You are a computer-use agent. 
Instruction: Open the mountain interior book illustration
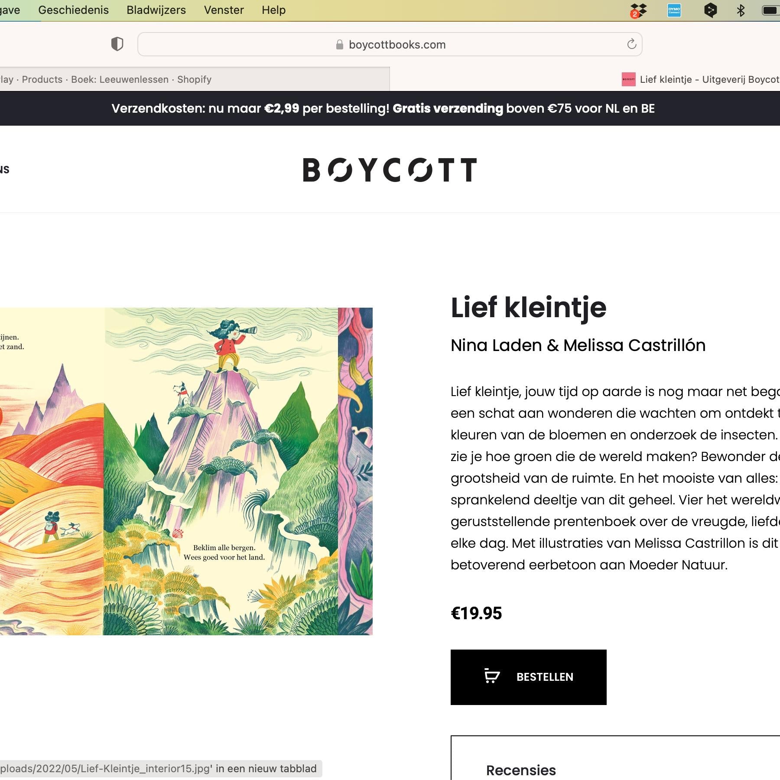click(221, 471)
